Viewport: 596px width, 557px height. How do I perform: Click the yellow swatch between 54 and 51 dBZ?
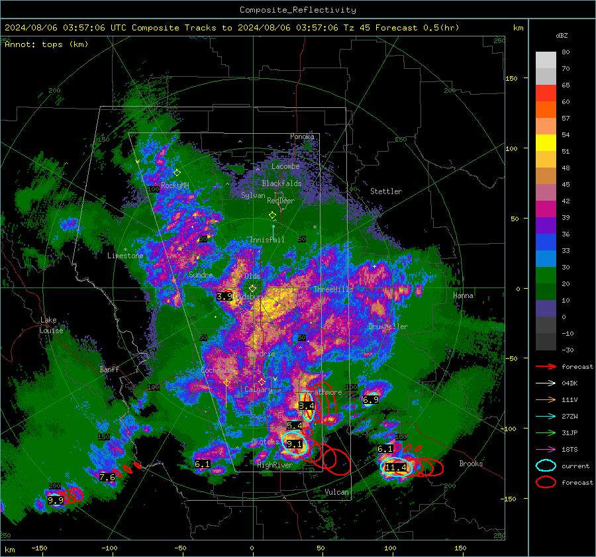tap(546, 143)
